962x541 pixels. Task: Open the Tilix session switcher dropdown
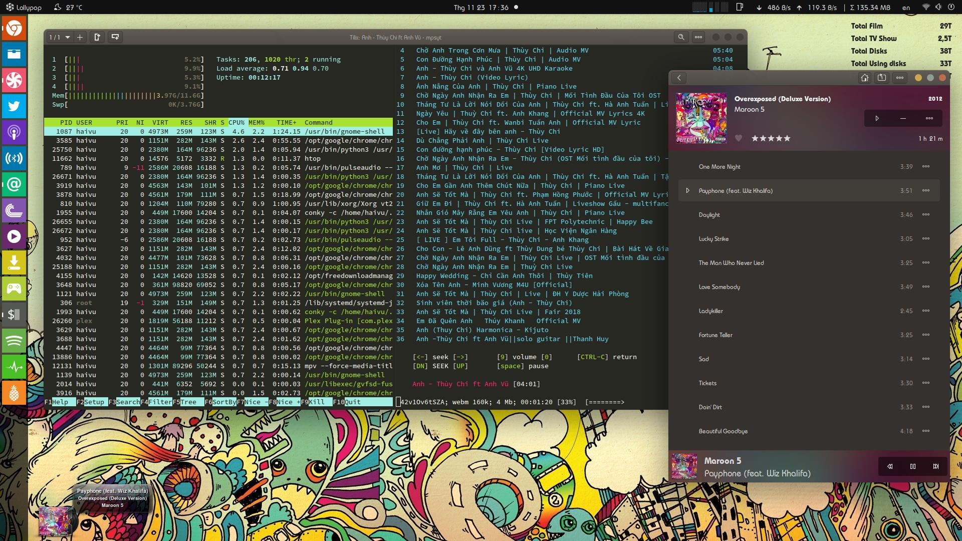60,37
